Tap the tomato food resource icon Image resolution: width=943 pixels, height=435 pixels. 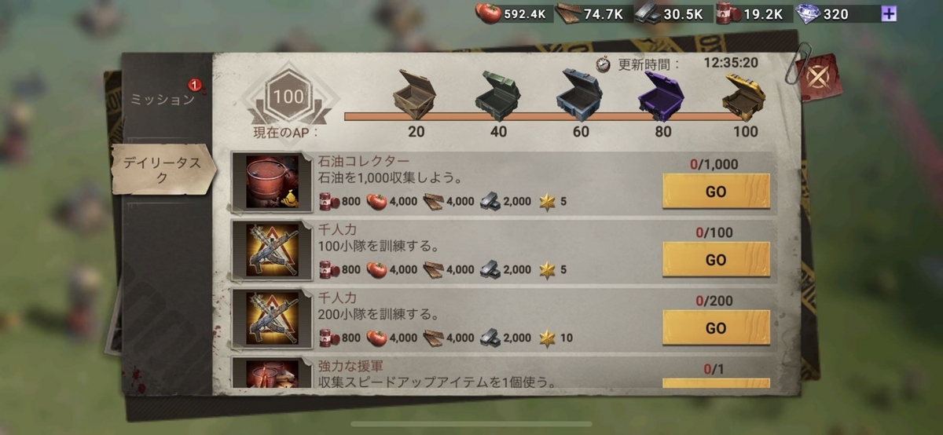pyautogui.click(x=488, y=13)
